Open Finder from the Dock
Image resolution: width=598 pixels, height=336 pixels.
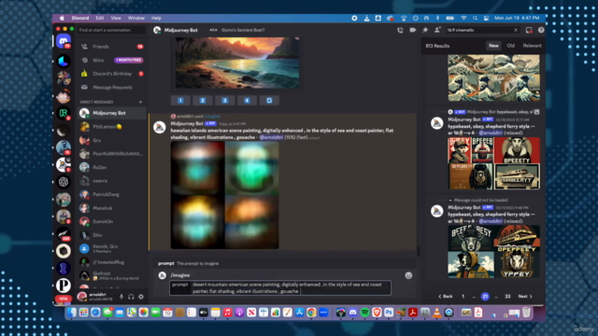pyautogui.click(x=72, y=313)
